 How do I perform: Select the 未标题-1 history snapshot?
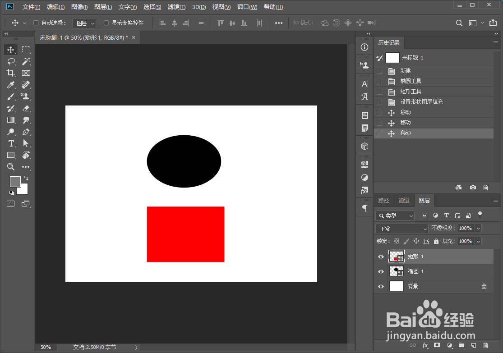coord(434,58)
